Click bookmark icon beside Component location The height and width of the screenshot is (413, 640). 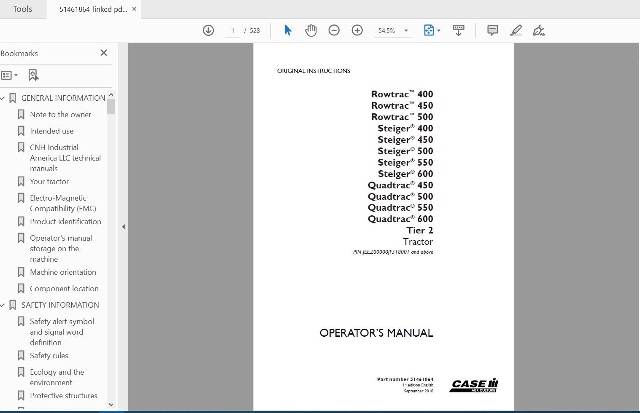pyautogui.click(x=21, y=289)
